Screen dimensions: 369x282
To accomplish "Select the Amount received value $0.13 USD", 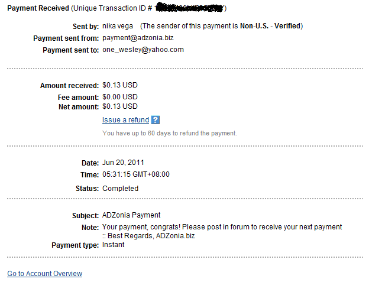I will pos(120,85).
